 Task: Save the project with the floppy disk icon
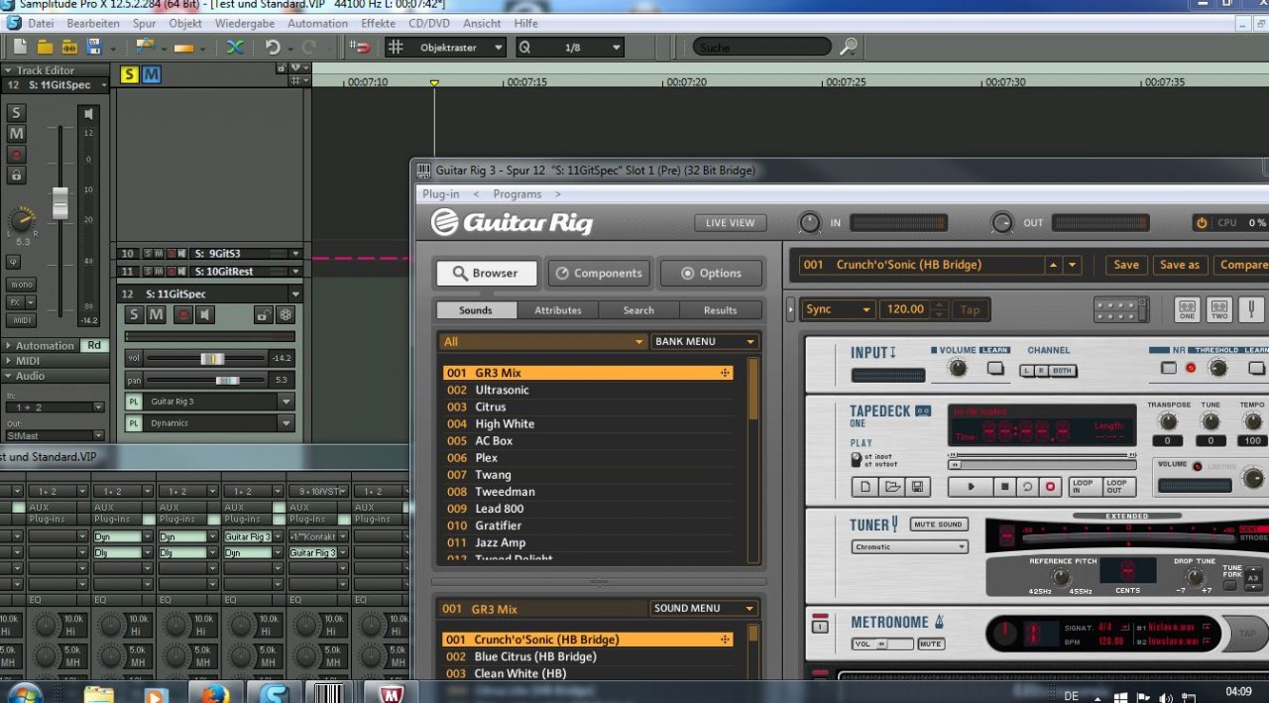tap(94, 47)
